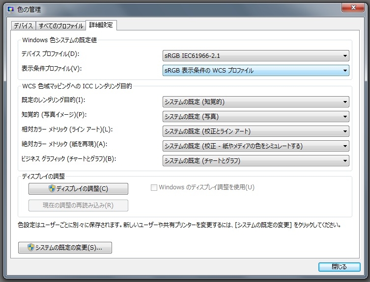Expand the 絶対カラー メトリック dropdown
370x282 pixels.
pos(256,146)
